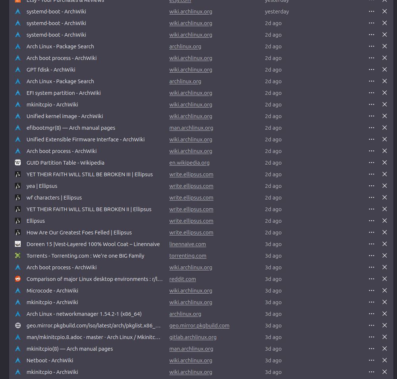Show more actions for man/mkinitcpio.8.adoc entry
The image size is (397, 379).
click(x=372, y=337)
